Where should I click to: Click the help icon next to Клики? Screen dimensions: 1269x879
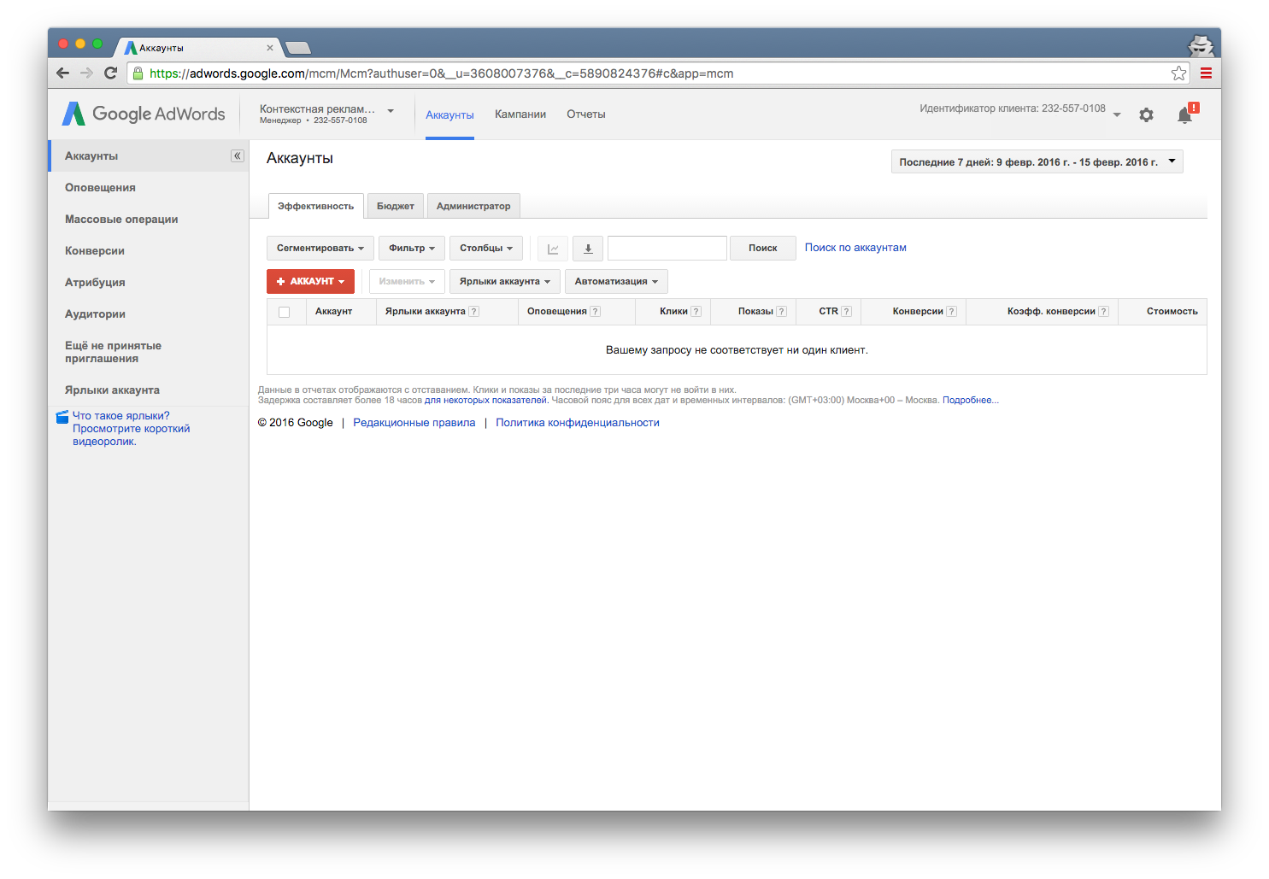click(696, 312)
